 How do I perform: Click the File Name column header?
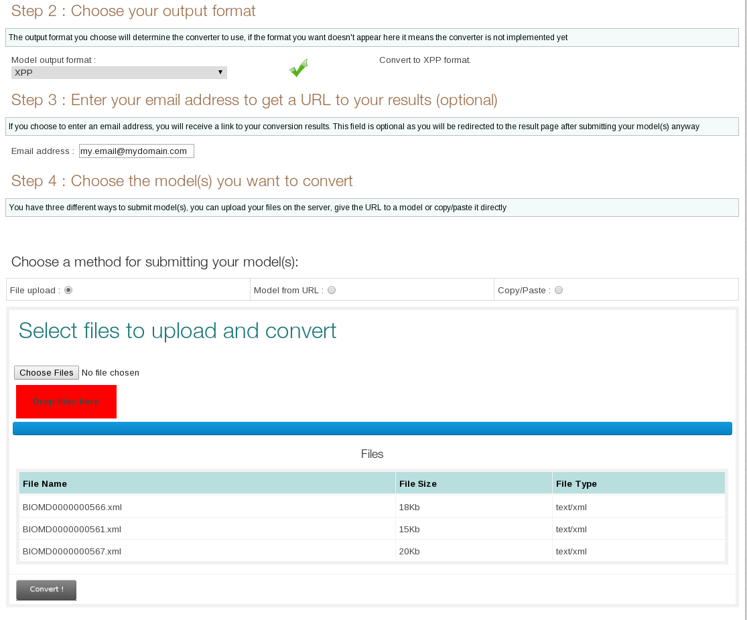pyautogui.click(x=43, y=483)
